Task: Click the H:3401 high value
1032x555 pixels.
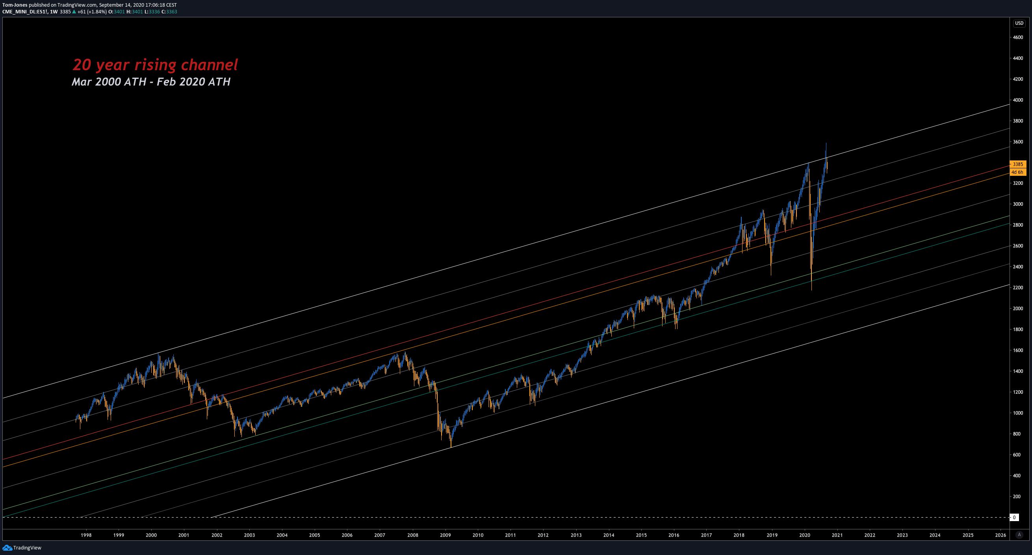Action: [x=135, y=12]
